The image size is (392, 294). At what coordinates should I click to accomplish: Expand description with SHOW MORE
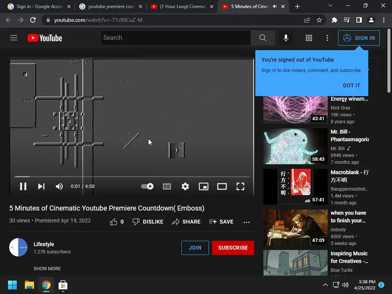click(47, 268)
